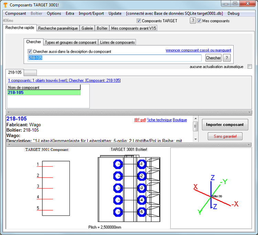Open the SQLite database connection menu item
The height and width of the screenshot is (235, 258).
tap(174, 13)
